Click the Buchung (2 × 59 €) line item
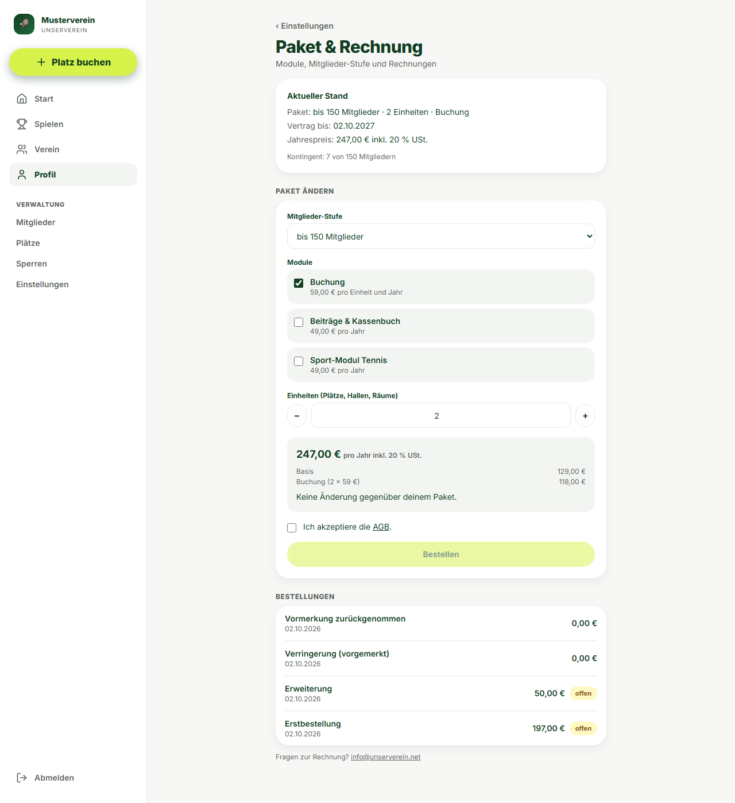The height and width of the screenshot is (803, 735). 328,482
